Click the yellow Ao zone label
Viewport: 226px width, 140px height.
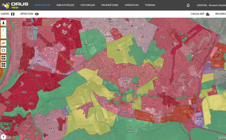119,50
